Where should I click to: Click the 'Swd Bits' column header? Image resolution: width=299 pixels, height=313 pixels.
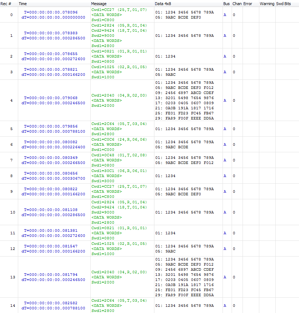click(287, 4)
